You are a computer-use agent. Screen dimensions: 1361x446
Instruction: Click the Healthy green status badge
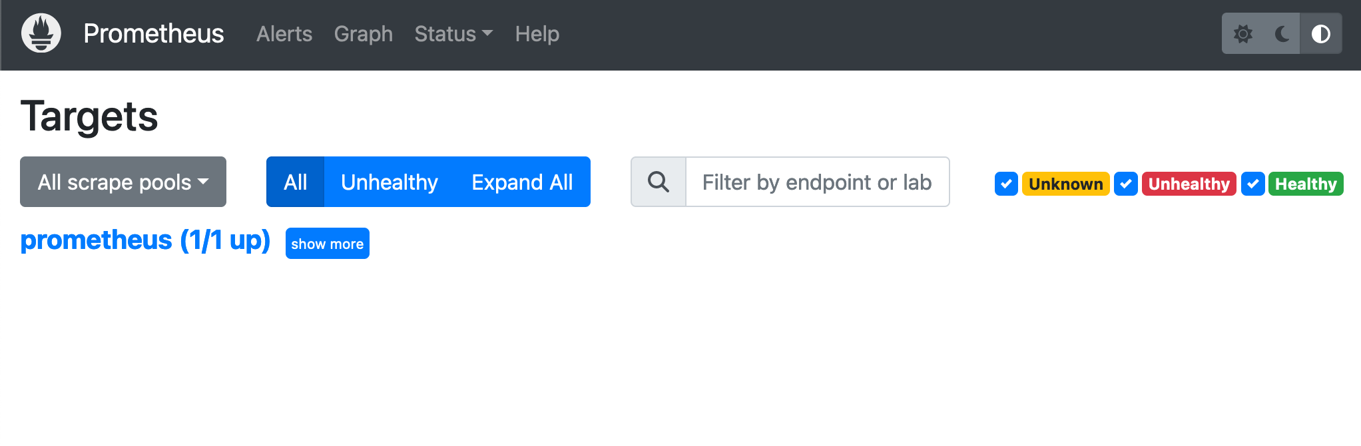1306,184
